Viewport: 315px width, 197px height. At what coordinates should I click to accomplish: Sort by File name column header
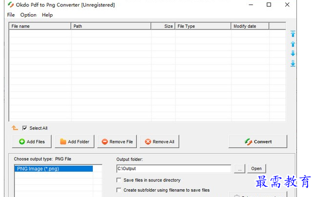(40, 26)
